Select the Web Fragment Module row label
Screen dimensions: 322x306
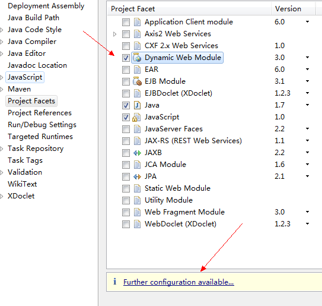pyautogui.click(x=184, y=212)
